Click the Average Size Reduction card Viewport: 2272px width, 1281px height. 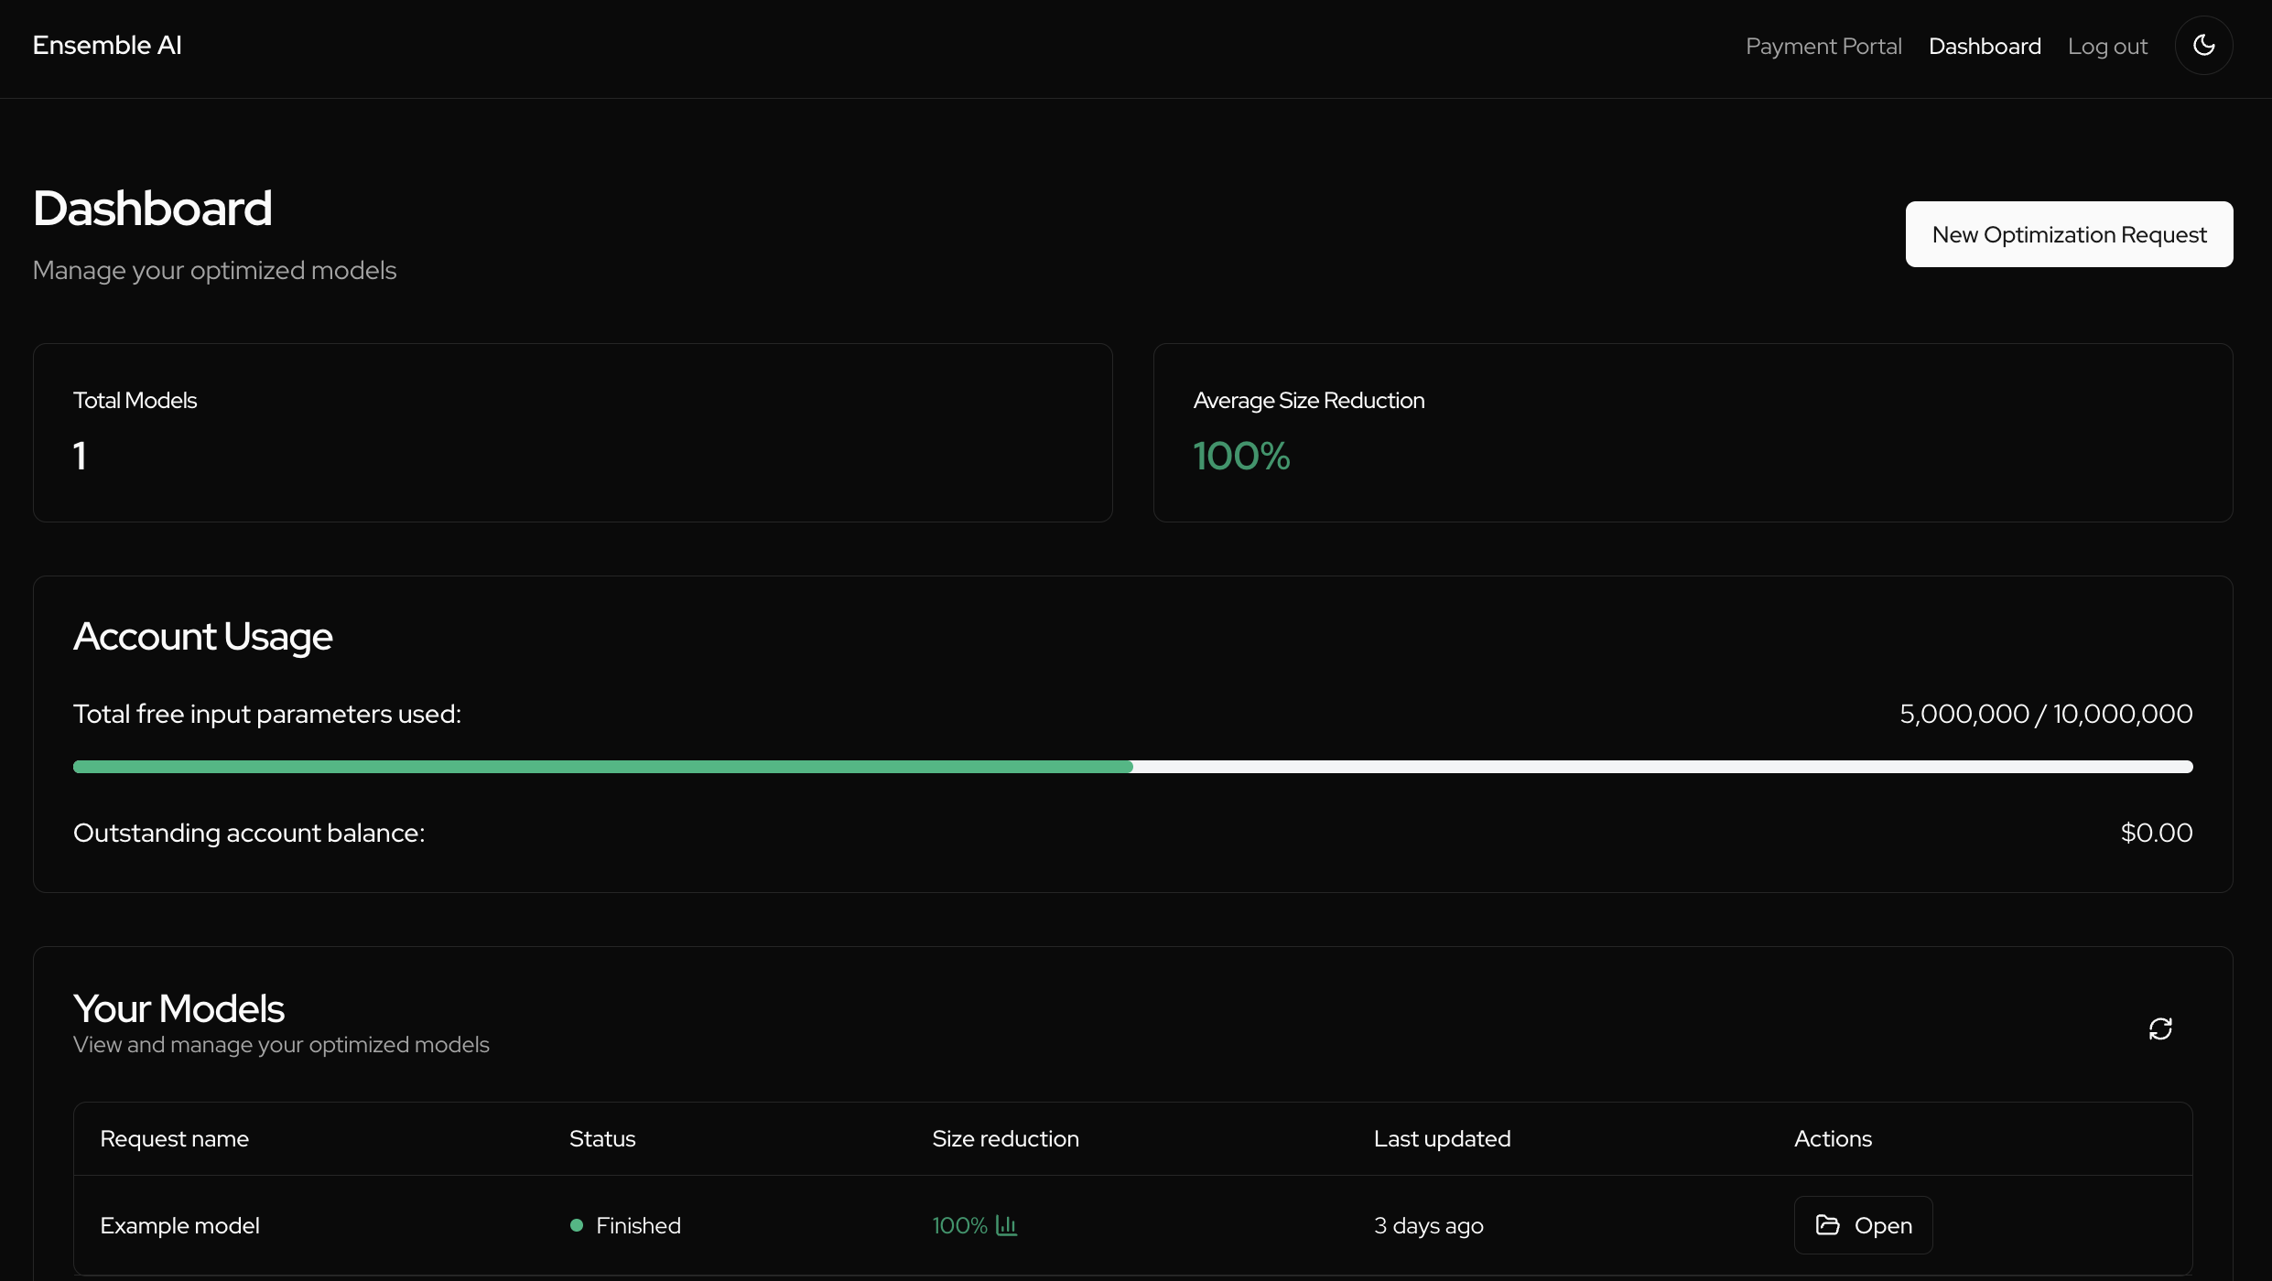point(1693,433)
